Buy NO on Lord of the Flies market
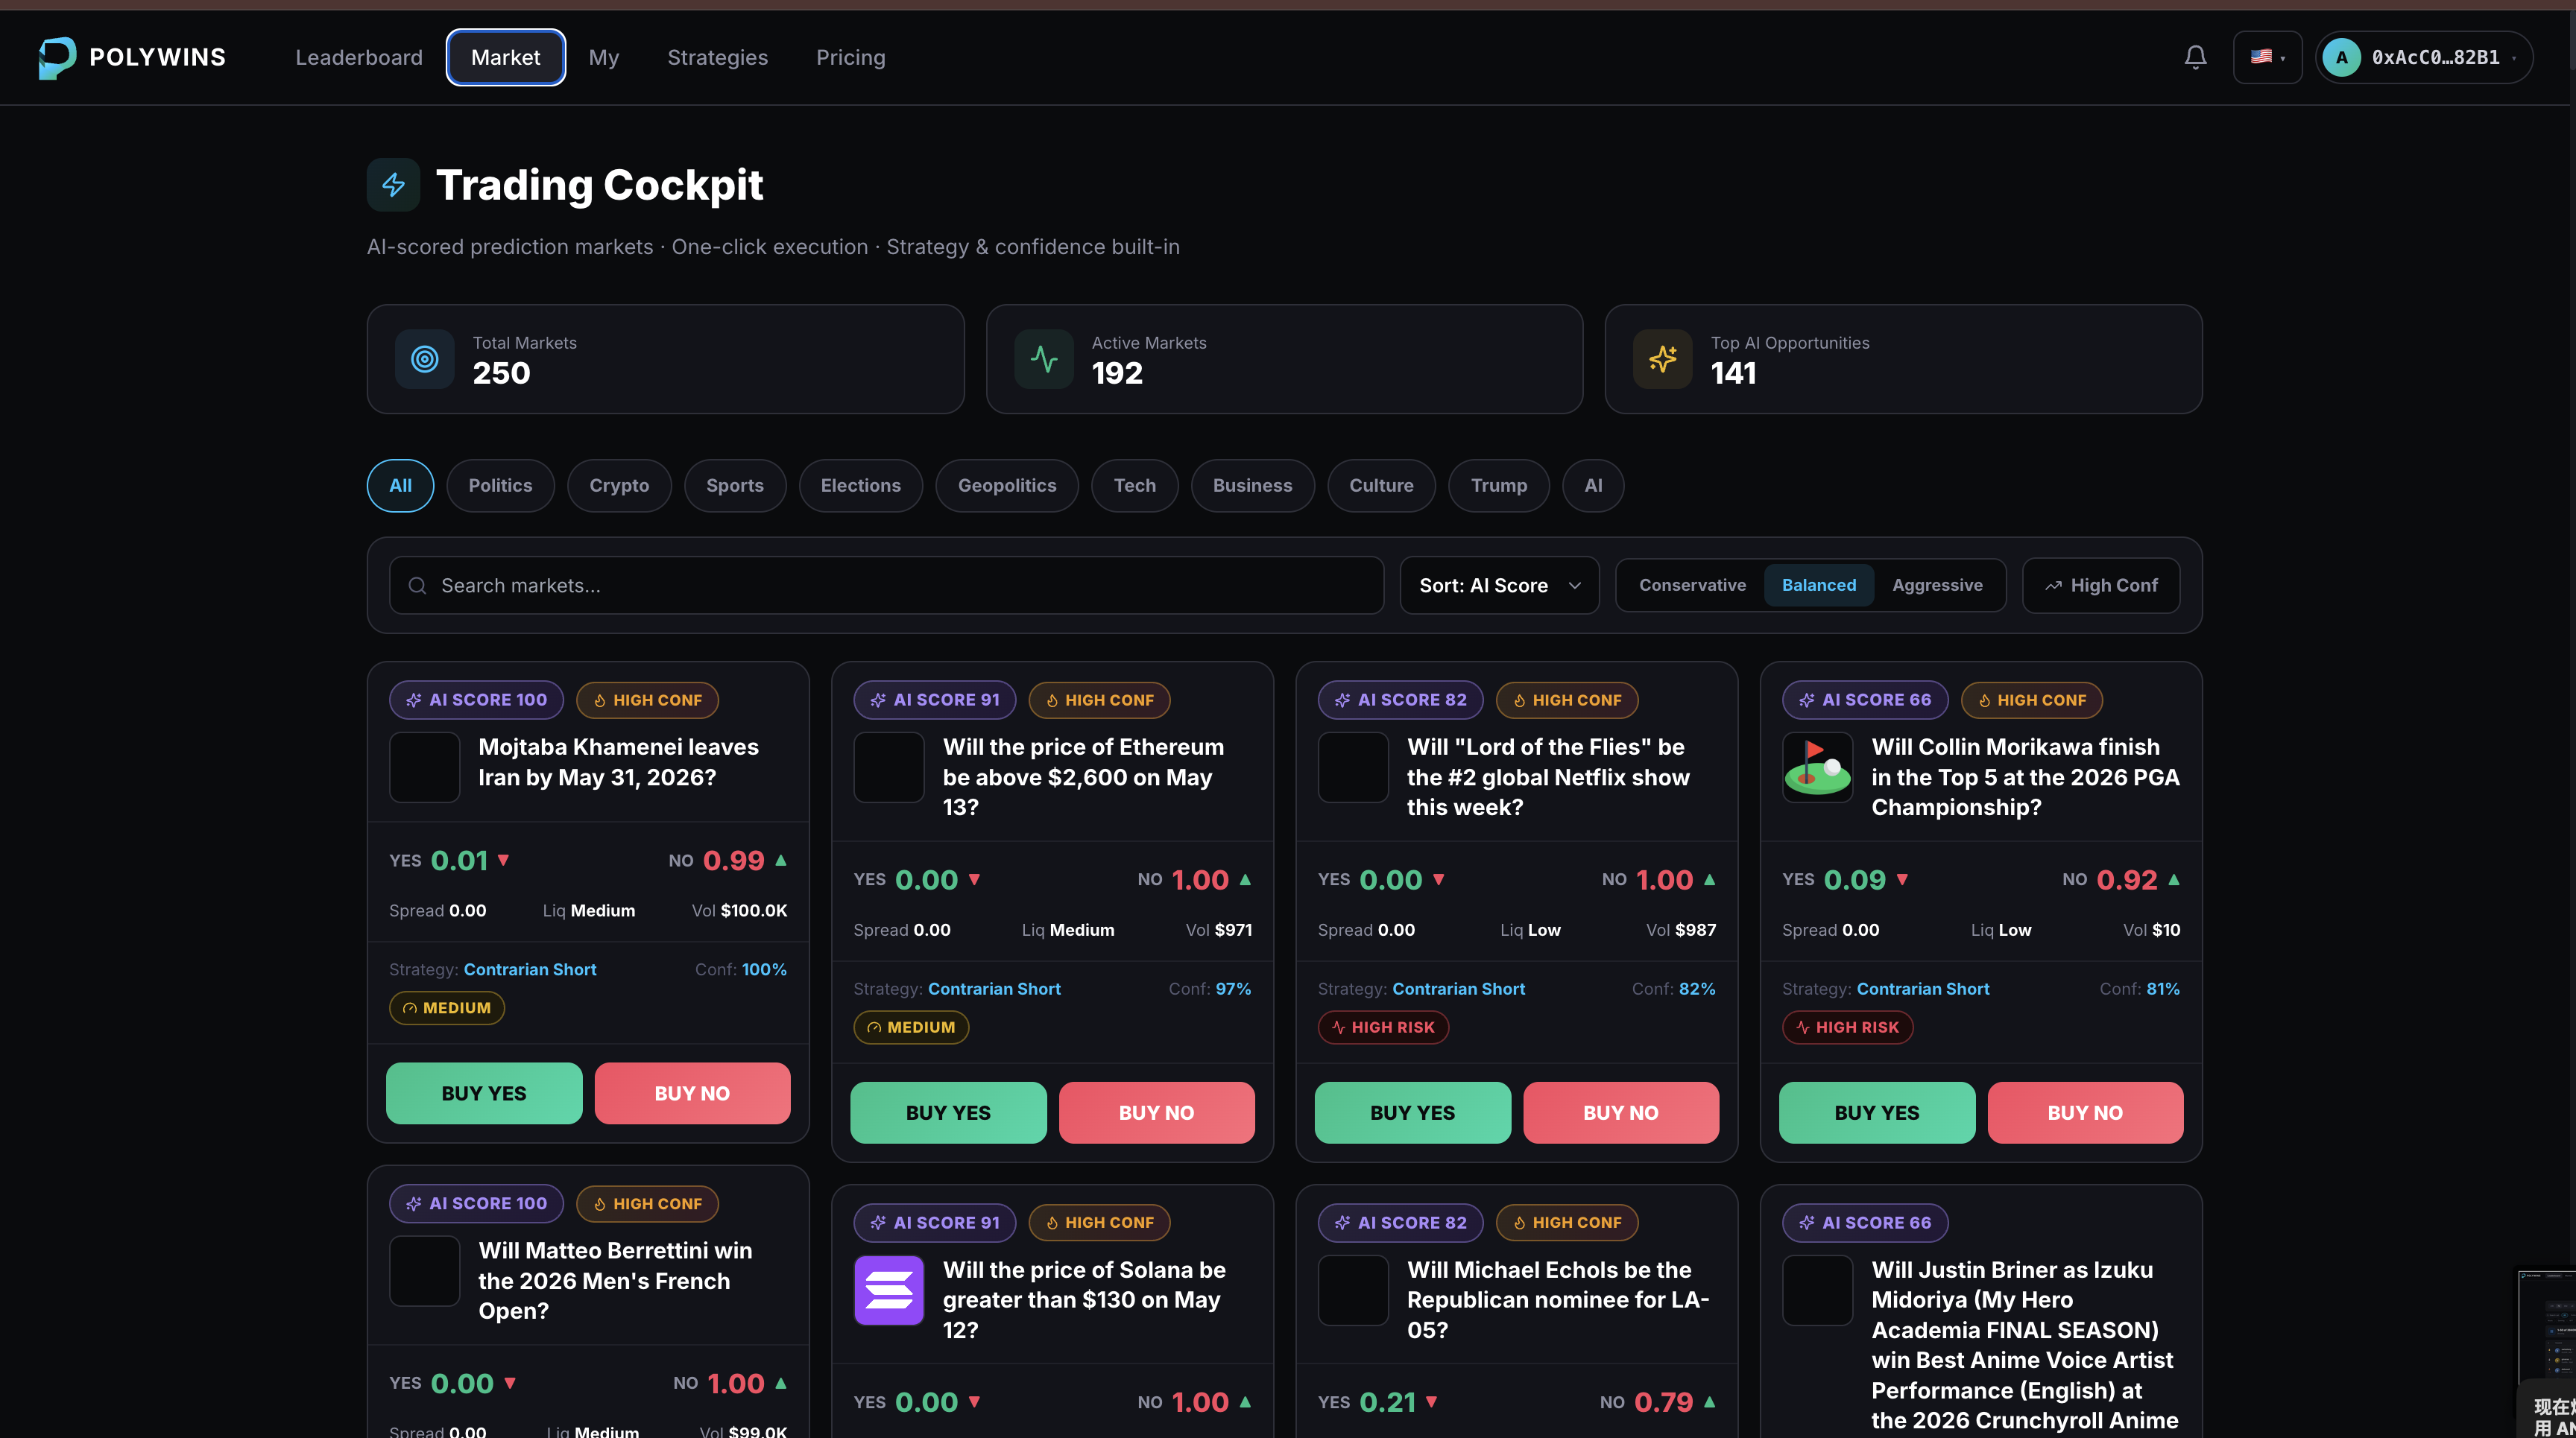 click(1621, 1112)
